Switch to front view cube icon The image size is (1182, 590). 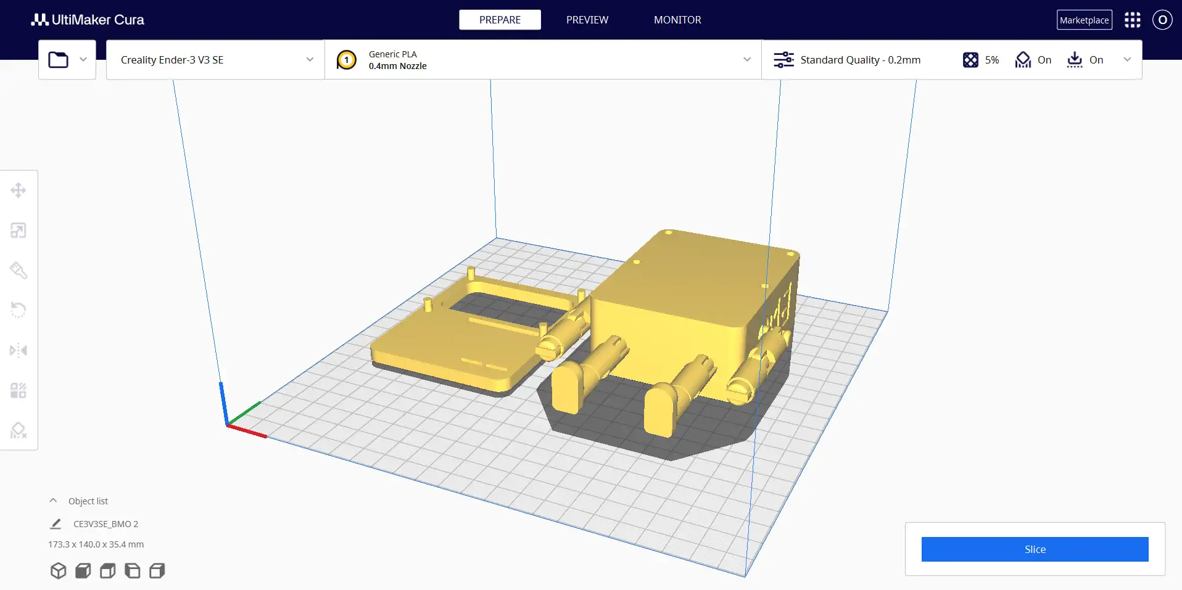[83, 571]
